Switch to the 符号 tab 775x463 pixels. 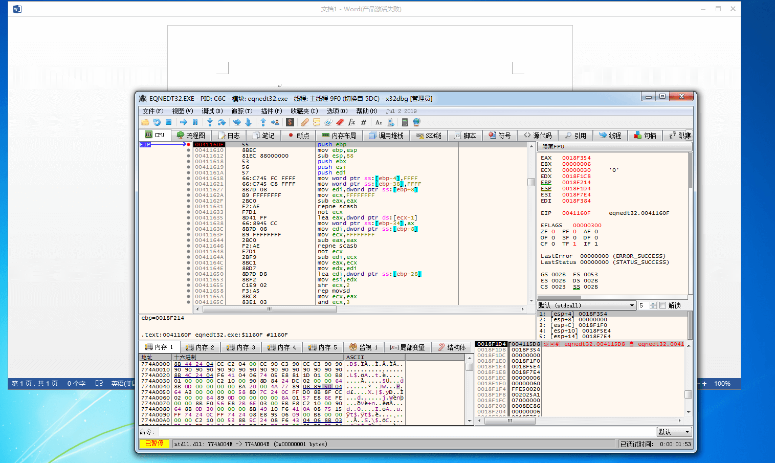500,136
